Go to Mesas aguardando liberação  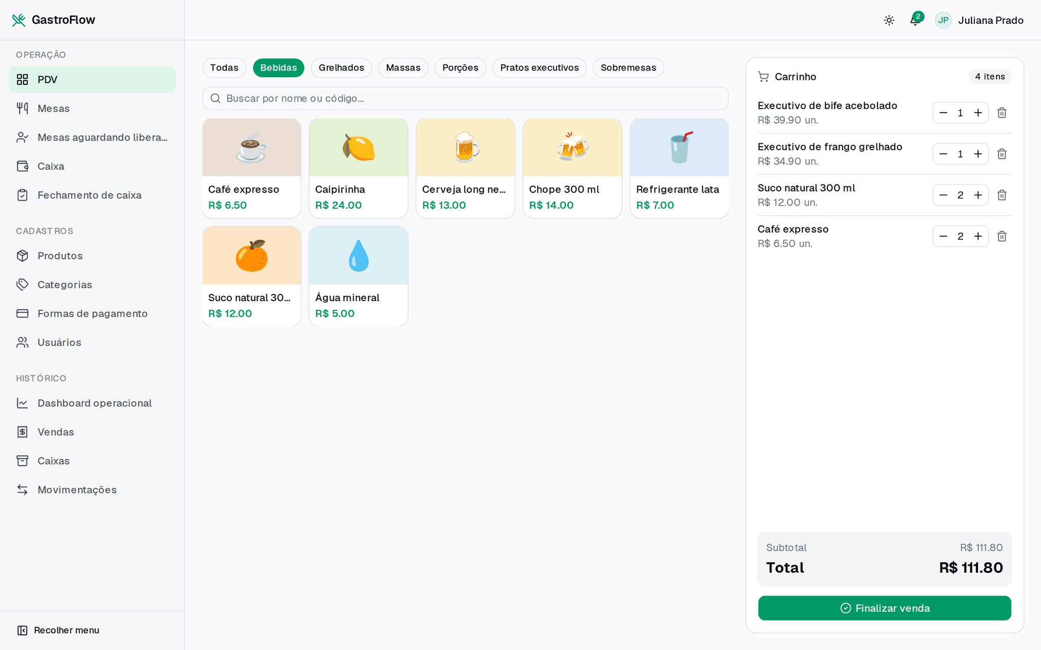pos(92,137)
